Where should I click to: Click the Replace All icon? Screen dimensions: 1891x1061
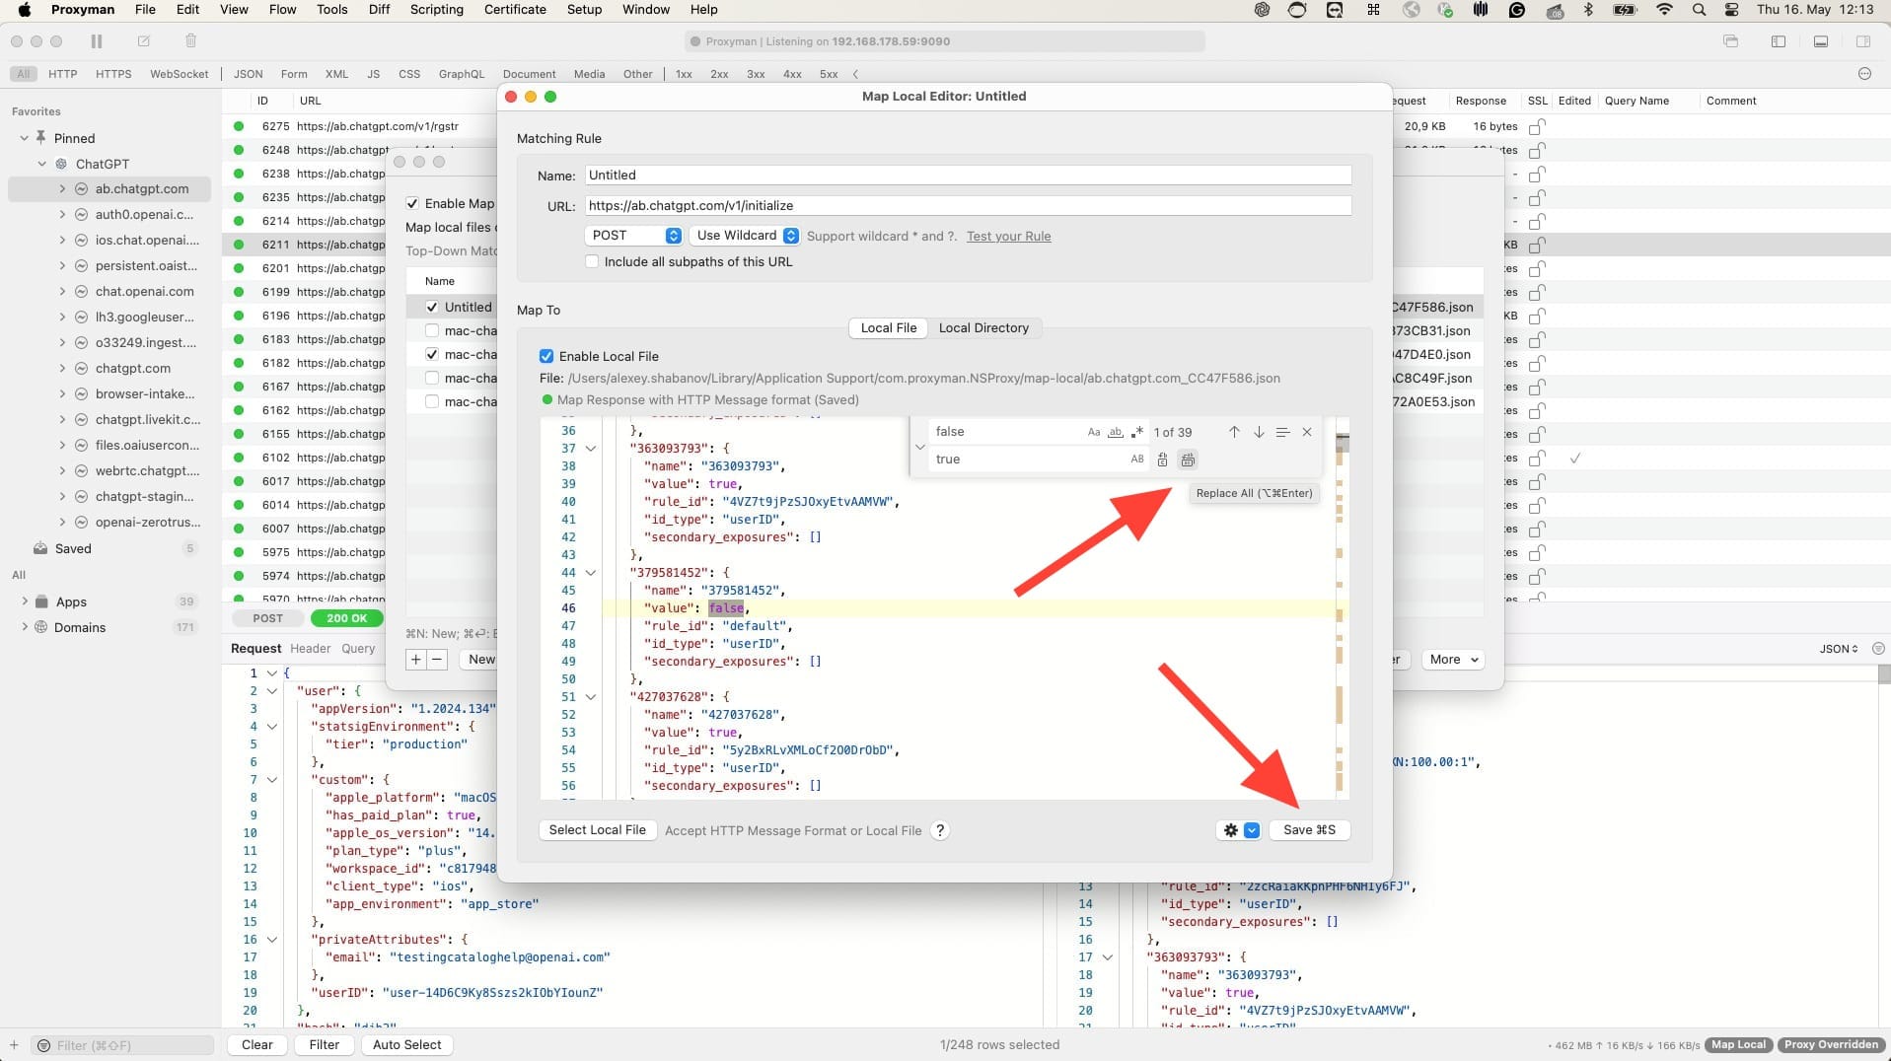point(1188,460)
